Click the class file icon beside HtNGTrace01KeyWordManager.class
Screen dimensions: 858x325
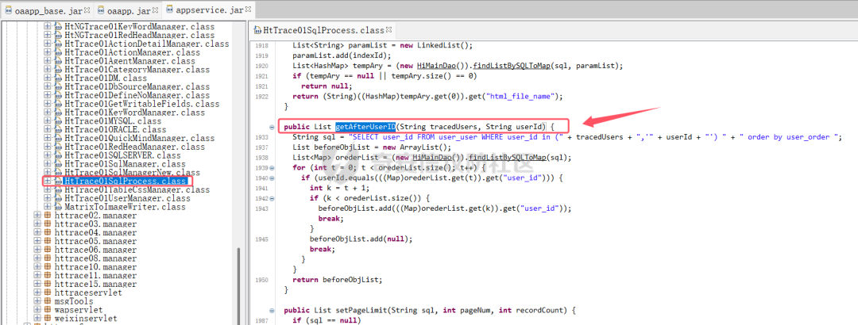click(x=59, y=27)
